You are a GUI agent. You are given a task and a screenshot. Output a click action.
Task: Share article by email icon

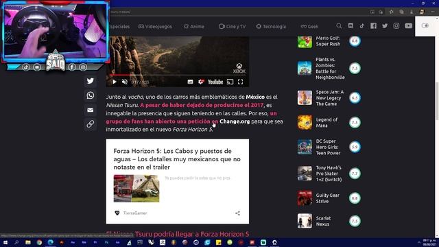point(90,110)
